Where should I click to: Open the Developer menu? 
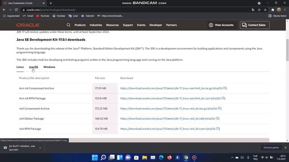pyautogui.click(x=156, y=25)
